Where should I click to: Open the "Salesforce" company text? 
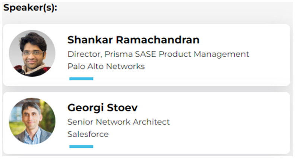[x=88, y=134]
